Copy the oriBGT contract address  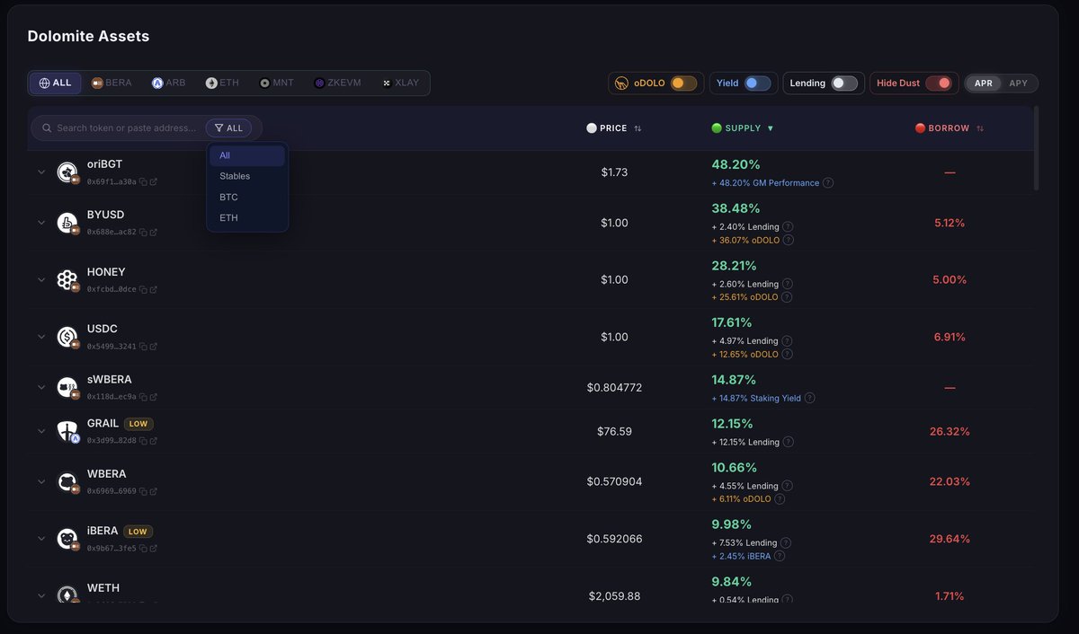click(x=144, y=181)
